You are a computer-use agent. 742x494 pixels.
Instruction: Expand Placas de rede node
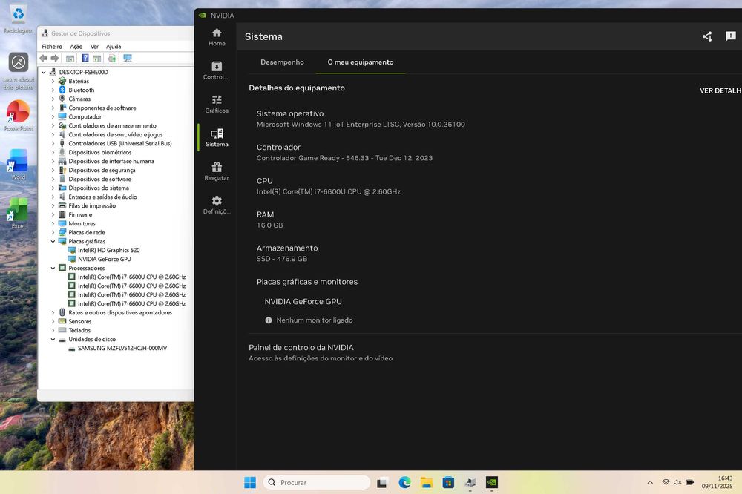tap(53, 233)
